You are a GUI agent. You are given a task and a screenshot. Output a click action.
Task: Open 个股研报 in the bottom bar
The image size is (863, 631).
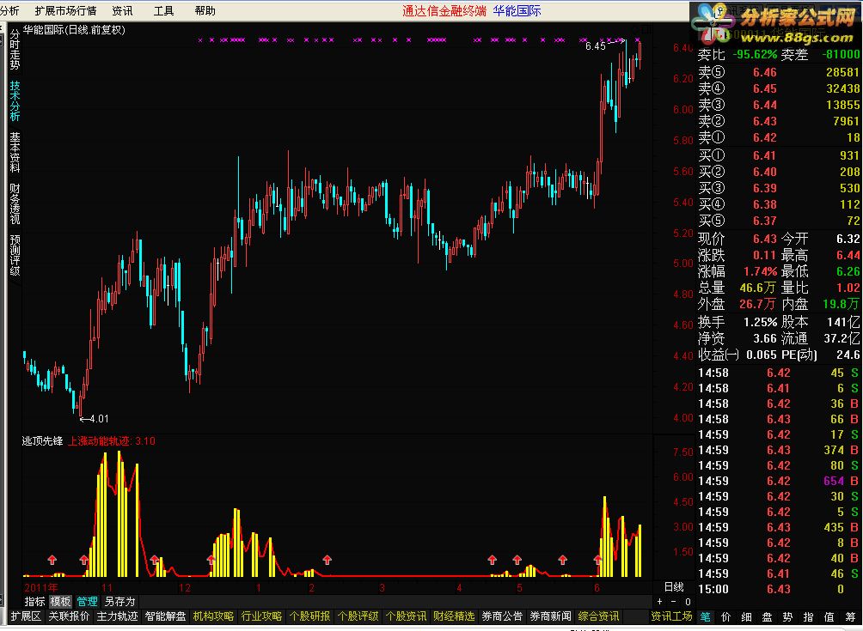(x=309, y=616)
